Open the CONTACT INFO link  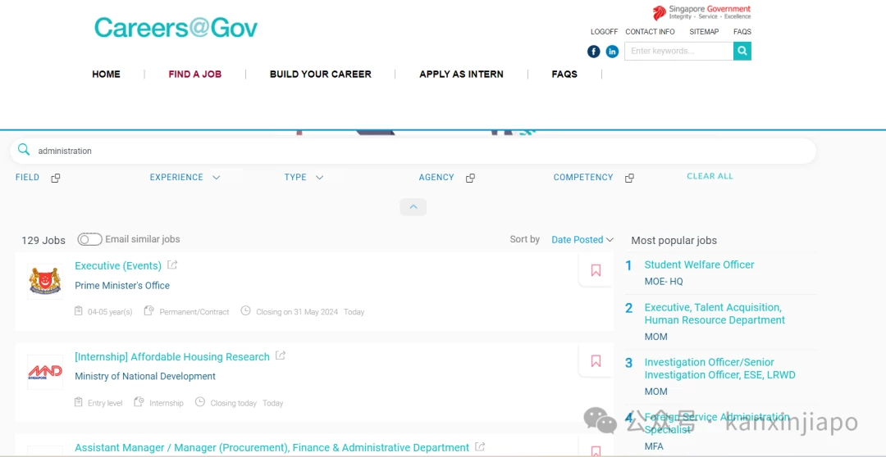pyautogui.click(x=650, y=32)
